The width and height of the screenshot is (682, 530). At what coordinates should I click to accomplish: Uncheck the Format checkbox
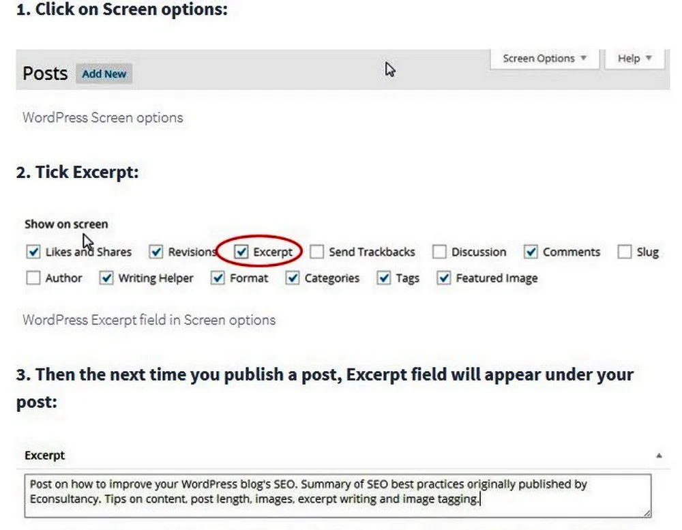coord(218,278)
